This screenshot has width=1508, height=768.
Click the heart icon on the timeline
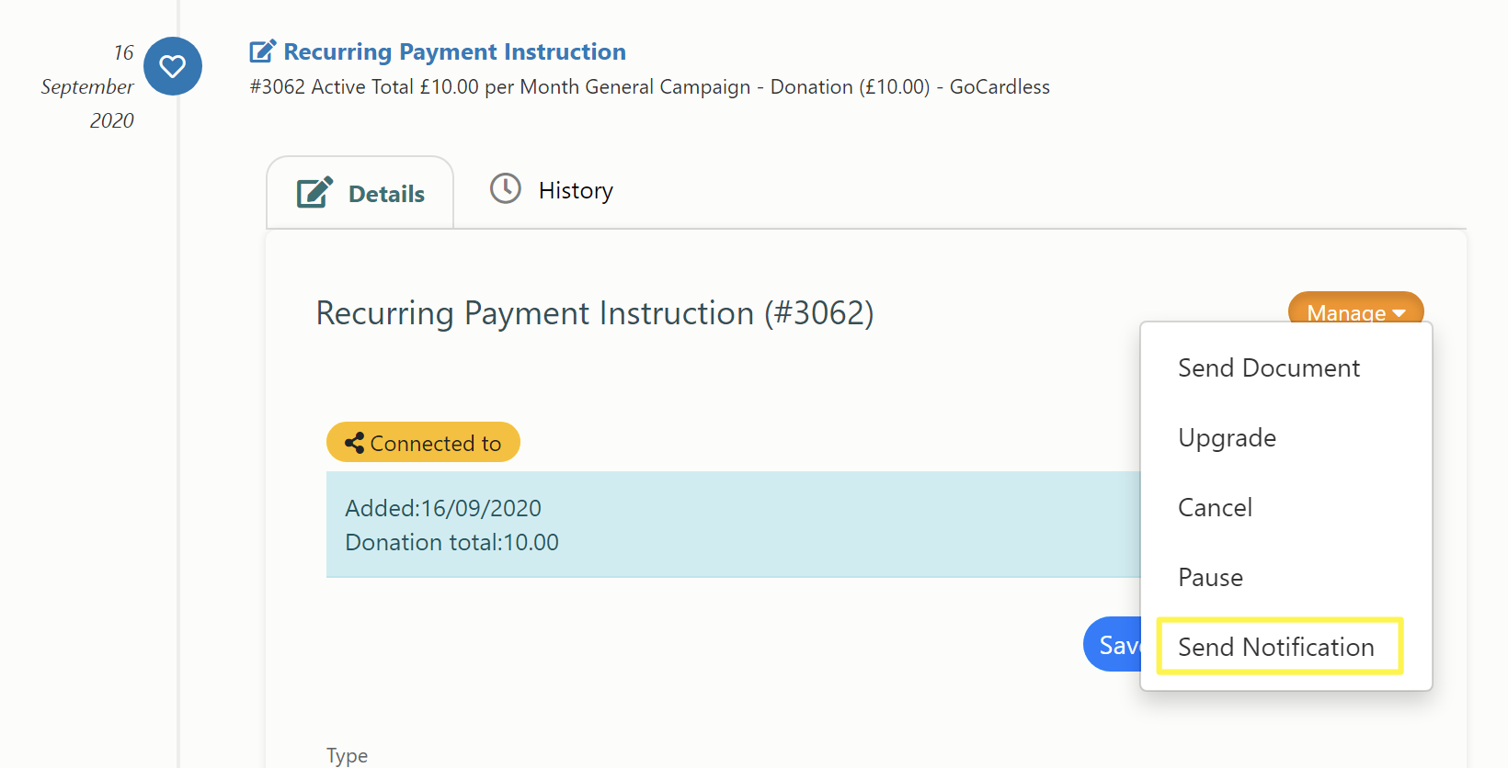point(173,66)
